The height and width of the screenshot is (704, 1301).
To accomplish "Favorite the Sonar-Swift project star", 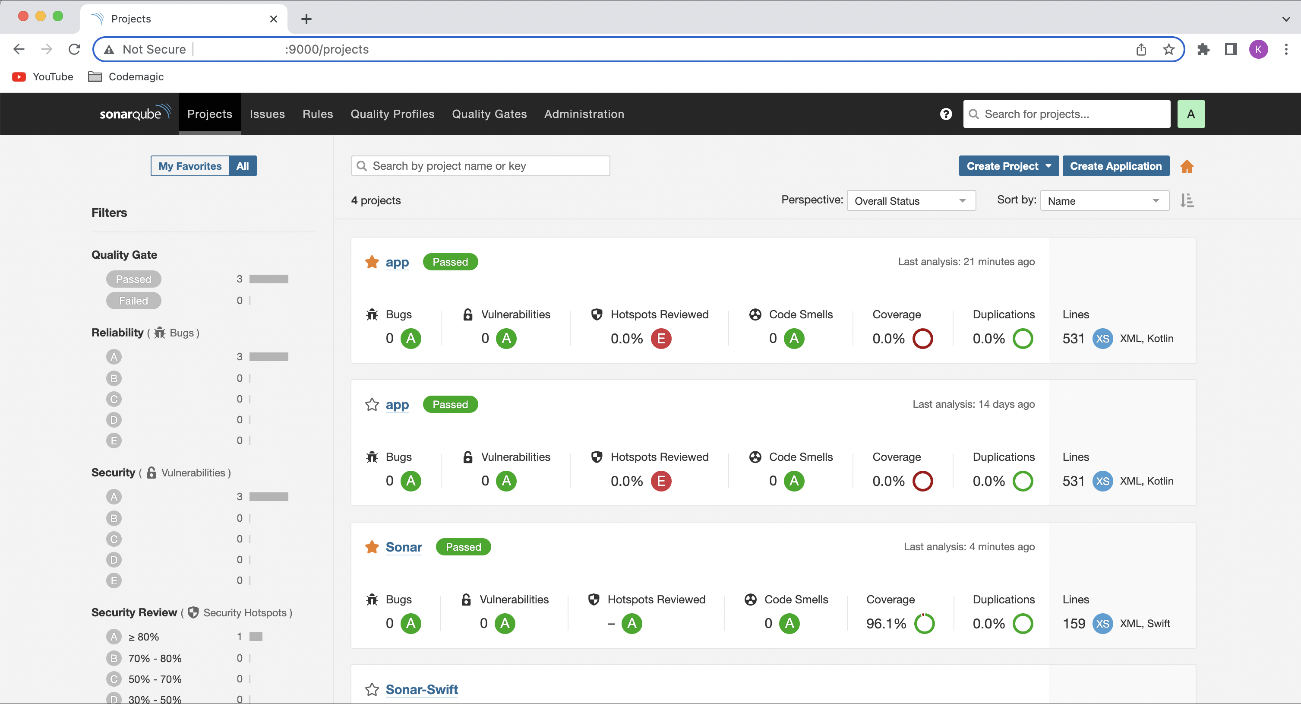I will 372,689.
